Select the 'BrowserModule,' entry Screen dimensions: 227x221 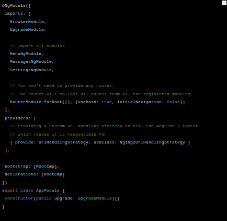click(28, 22)
